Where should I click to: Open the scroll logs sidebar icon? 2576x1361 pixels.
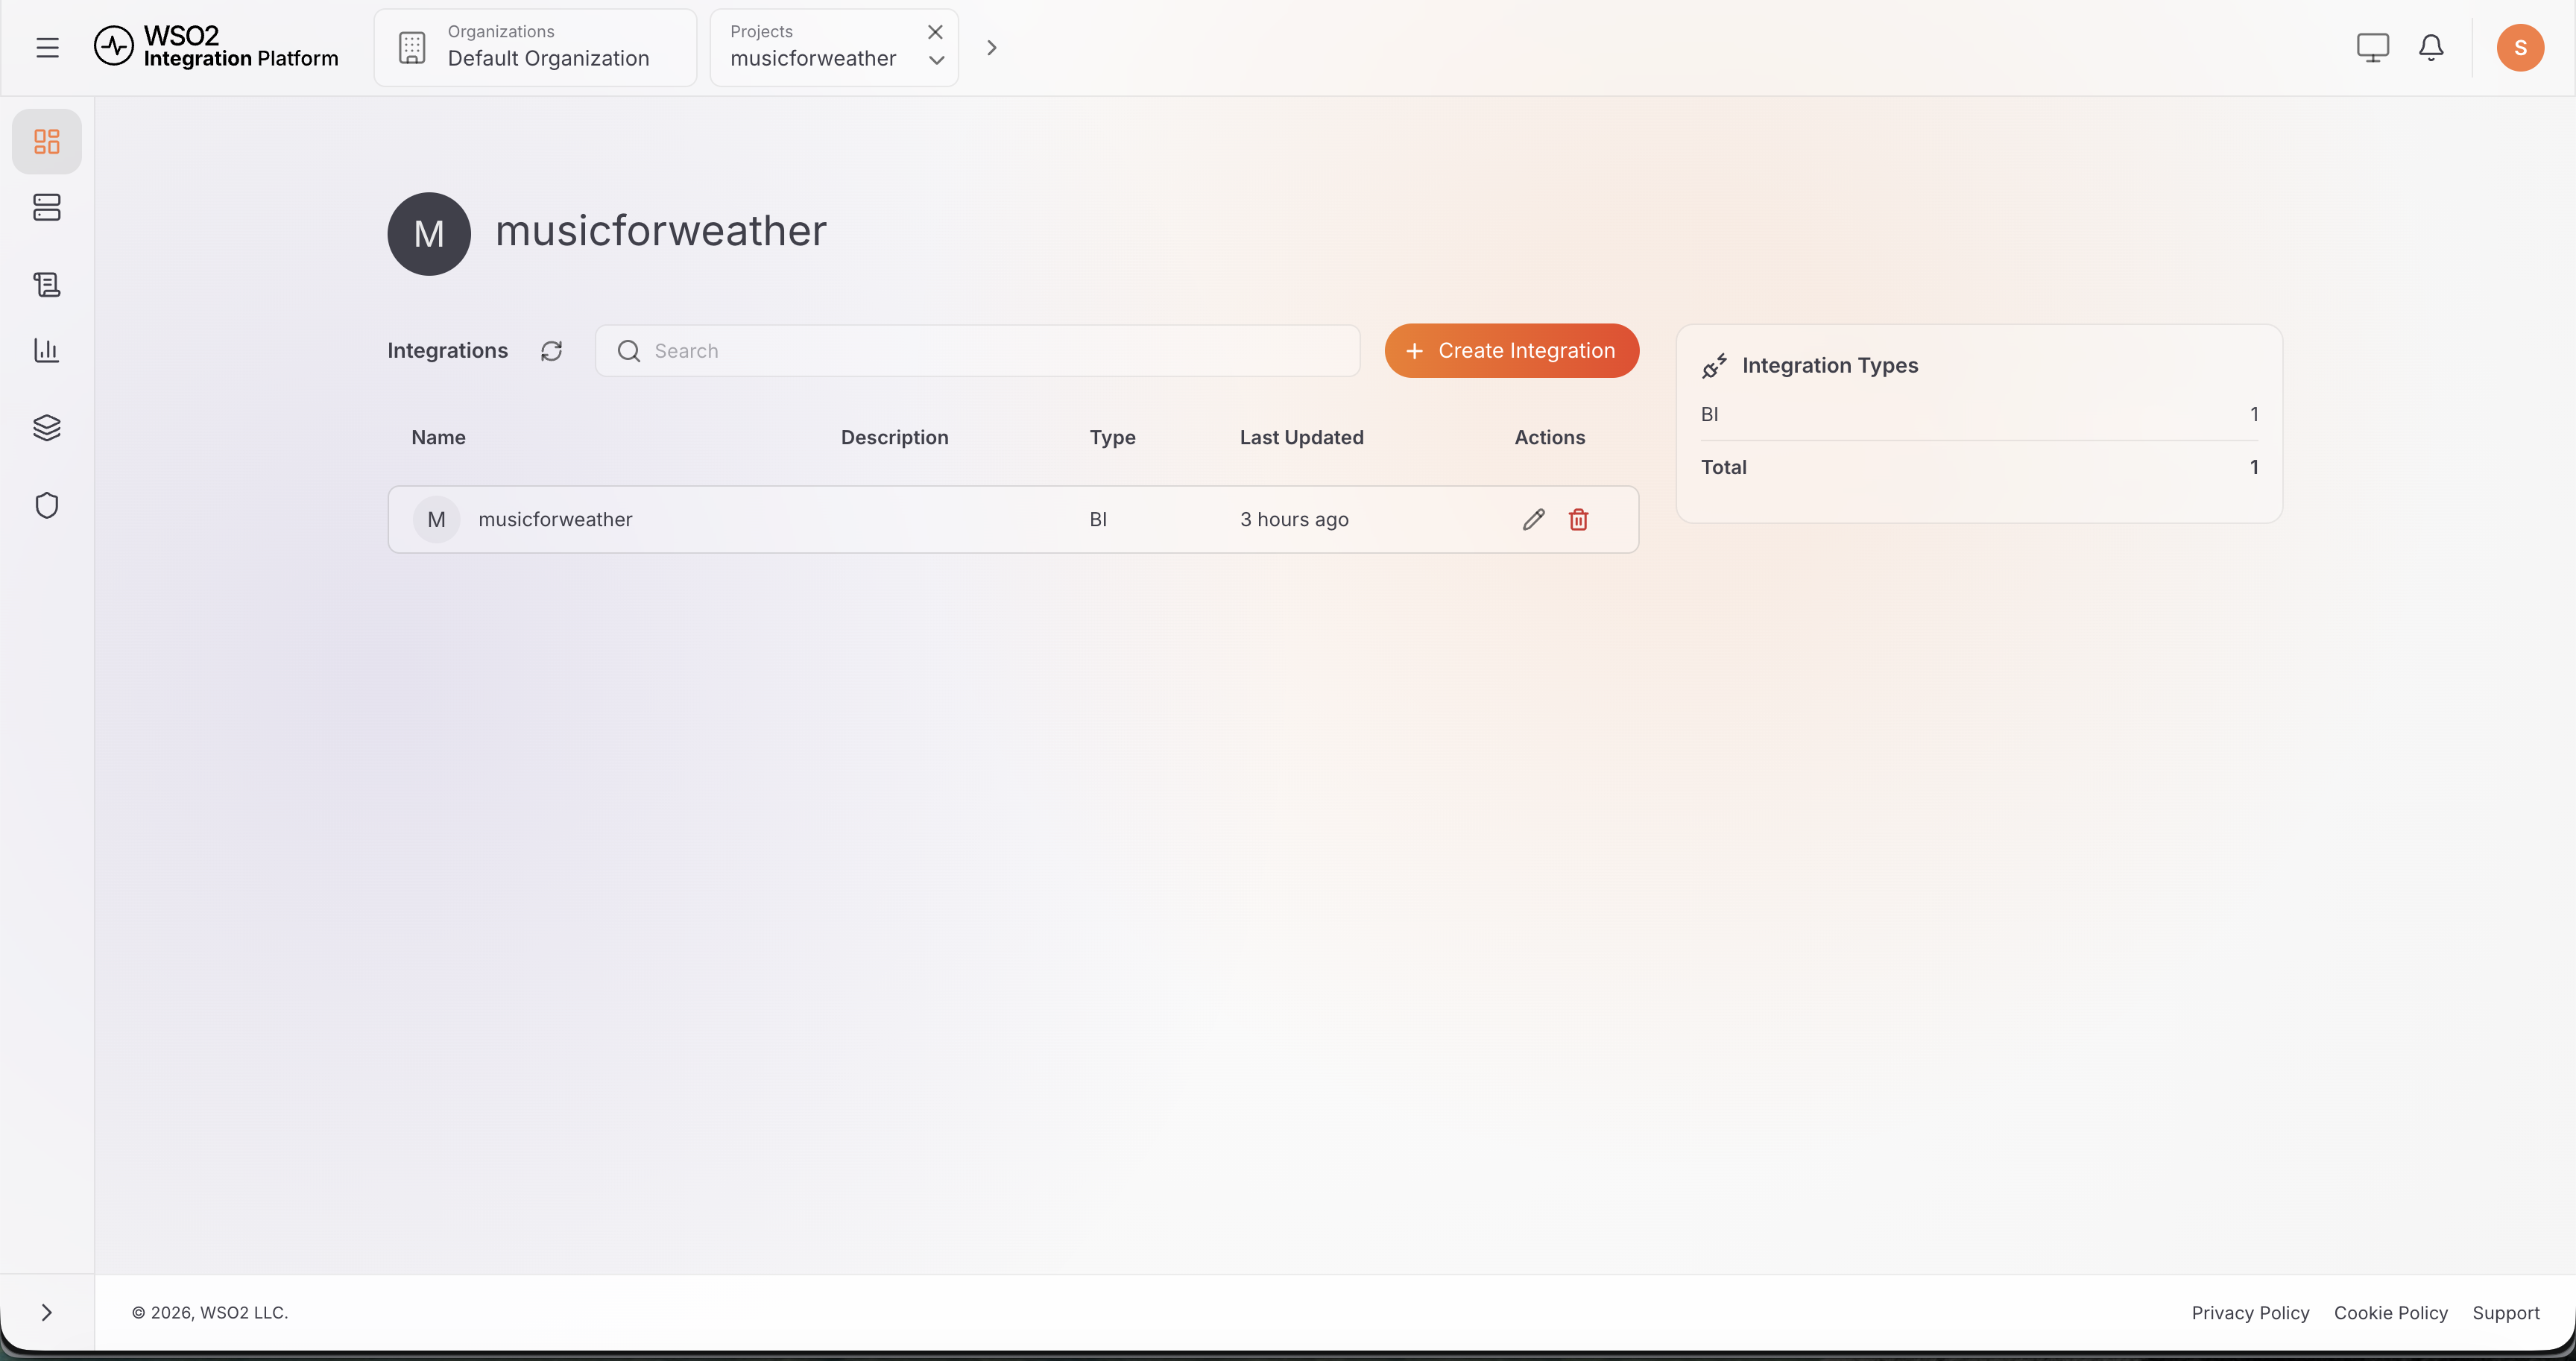pyautogui.click(x=47, y=284)
